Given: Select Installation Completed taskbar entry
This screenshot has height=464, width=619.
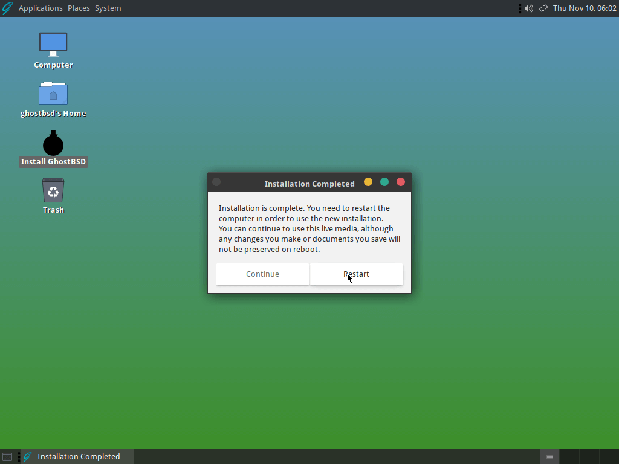Looking at the screenshot, I should tap(77, 457).
